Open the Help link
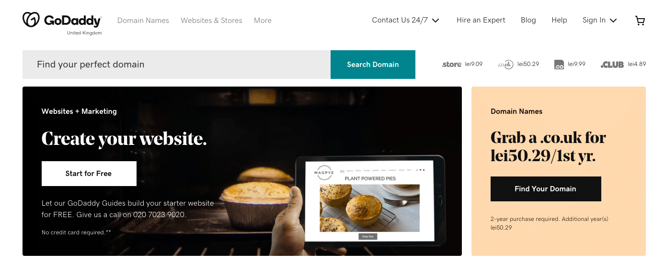 click(x=559, y=20)
